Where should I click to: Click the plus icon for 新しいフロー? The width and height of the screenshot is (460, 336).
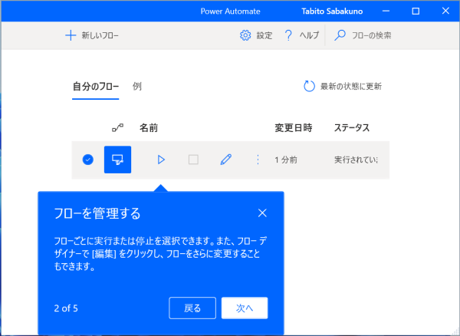(71, 36)
